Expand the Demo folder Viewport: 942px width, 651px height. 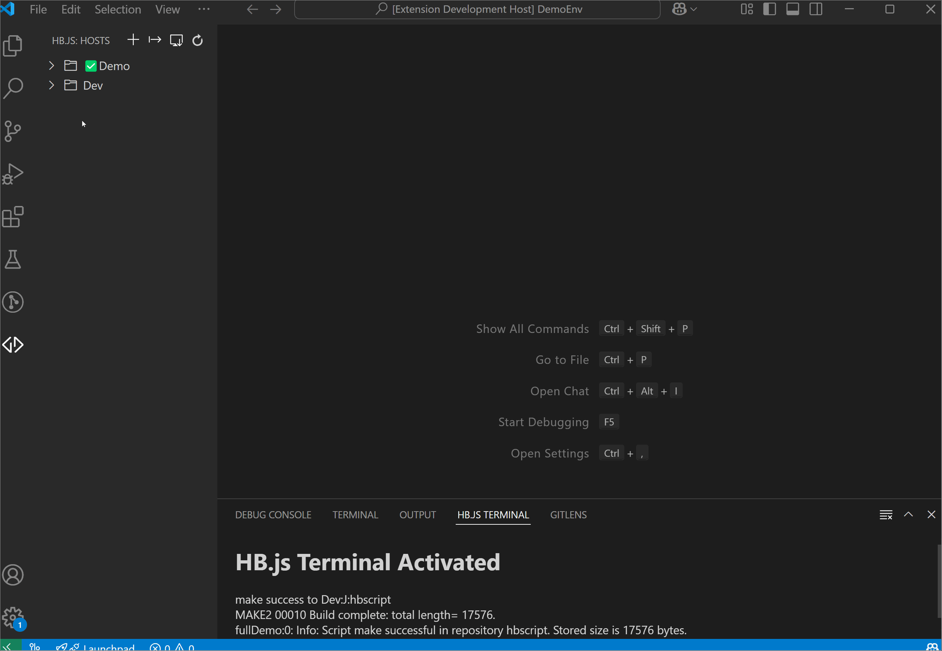tap(51, 66)
